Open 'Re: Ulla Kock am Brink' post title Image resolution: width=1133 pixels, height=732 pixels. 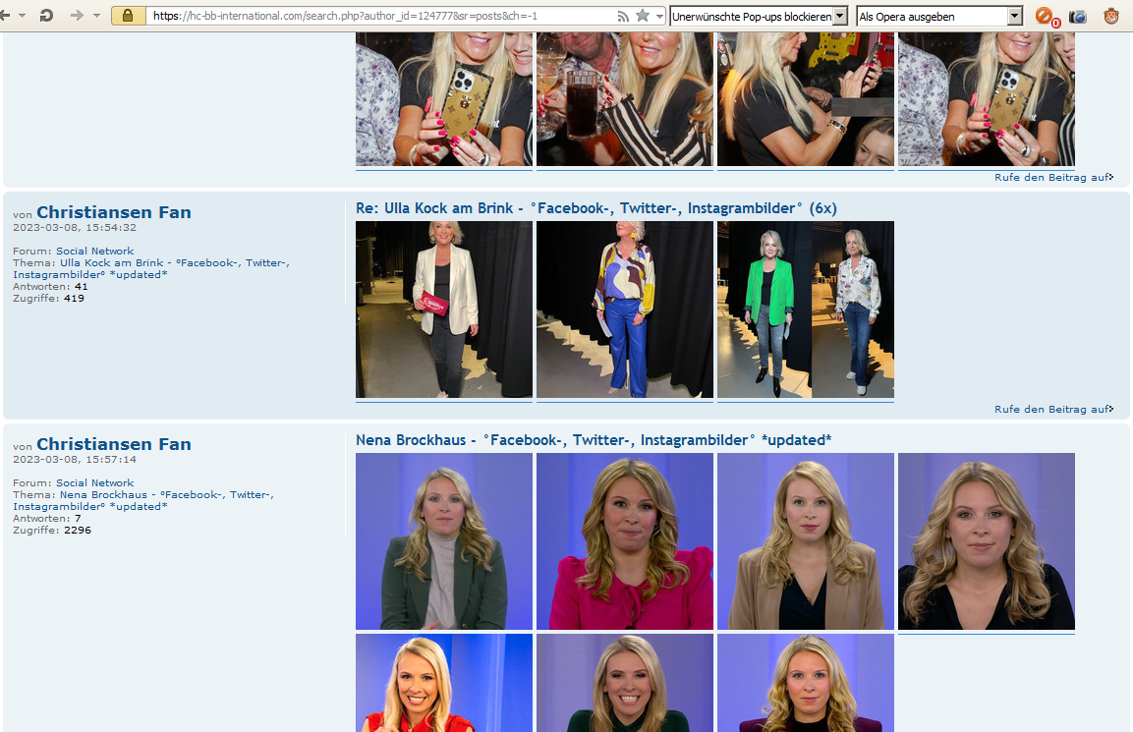tap(596, 208)
